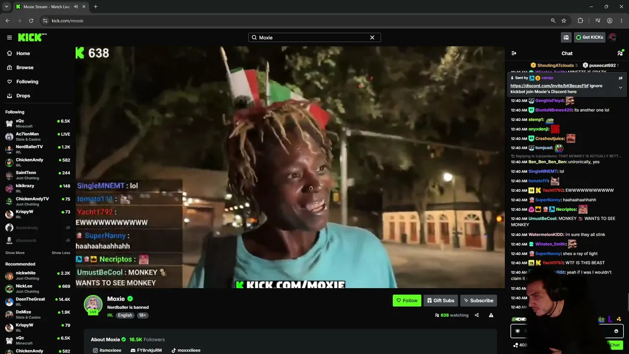Click chat username WatermelonKIDD
Viewport: 629px width, 354px height.
point(546,235)
